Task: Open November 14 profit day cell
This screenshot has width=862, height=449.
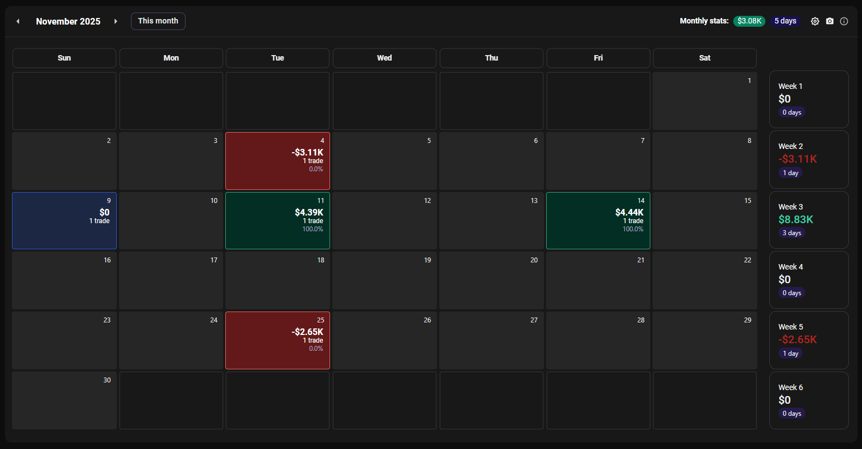Action: point(598,220)
